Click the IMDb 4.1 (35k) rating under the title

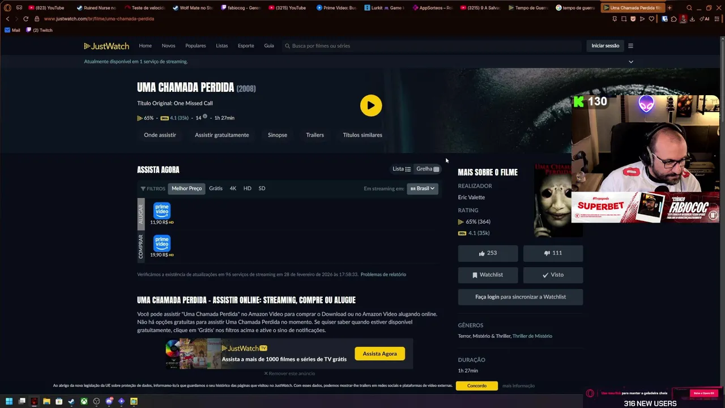point(174,118)
